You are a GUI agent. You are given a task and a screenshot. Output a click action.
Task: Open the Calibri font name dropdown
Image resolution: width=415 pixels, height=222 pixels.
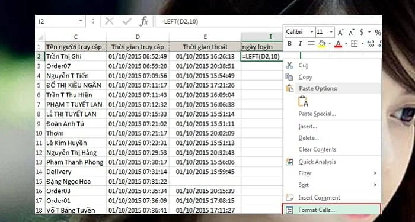(x=312, y=32)
